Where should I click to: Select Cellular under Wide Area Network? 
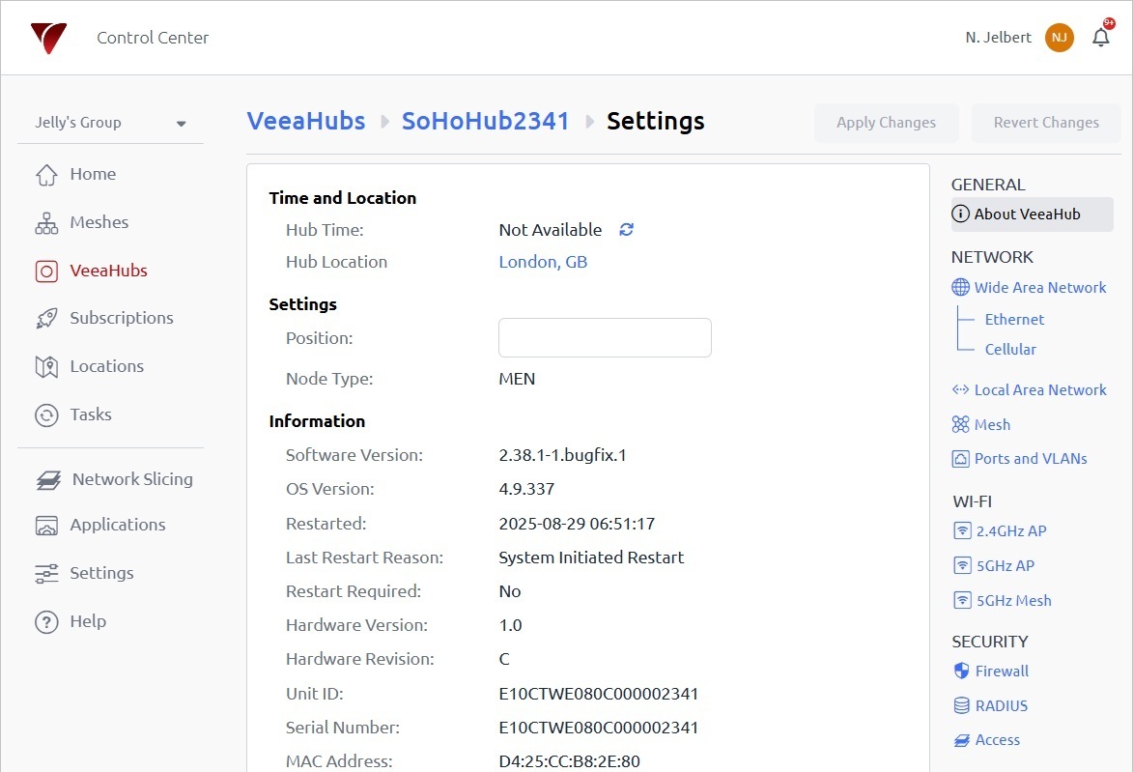[x=1010, y=350]
